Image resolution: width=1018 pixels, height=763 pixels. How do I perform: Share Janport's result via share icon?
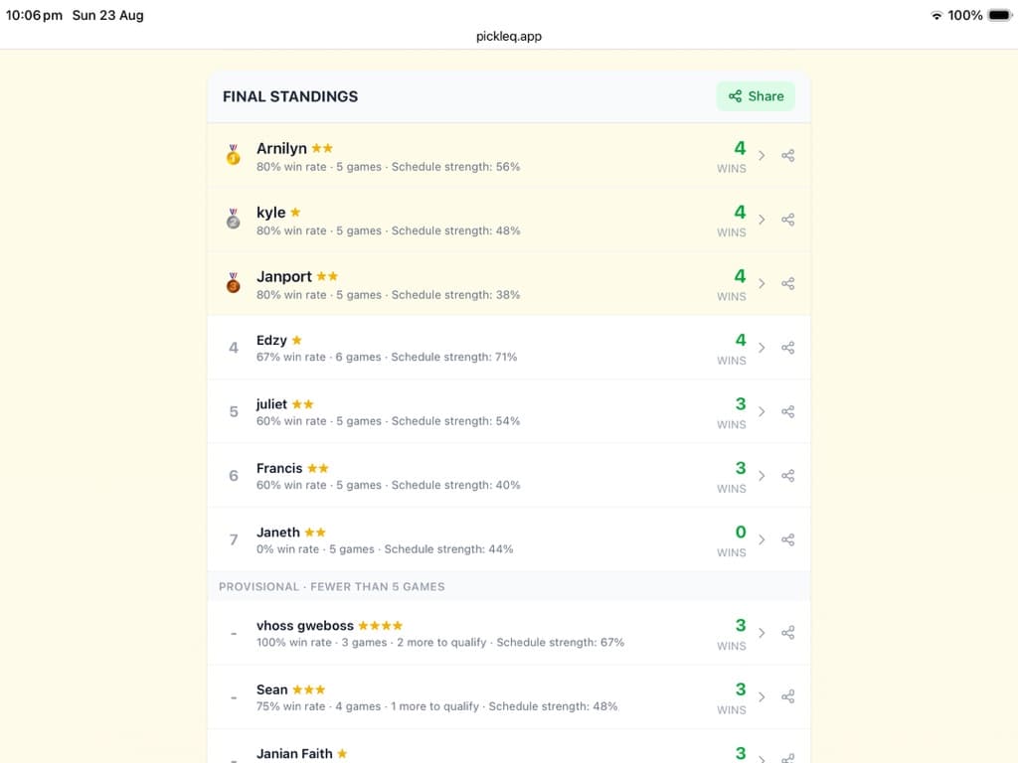point(787,283)
